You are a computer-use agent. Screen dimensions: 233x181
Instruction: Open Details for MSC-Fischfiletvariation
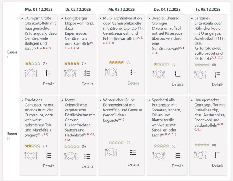point(133,83)
